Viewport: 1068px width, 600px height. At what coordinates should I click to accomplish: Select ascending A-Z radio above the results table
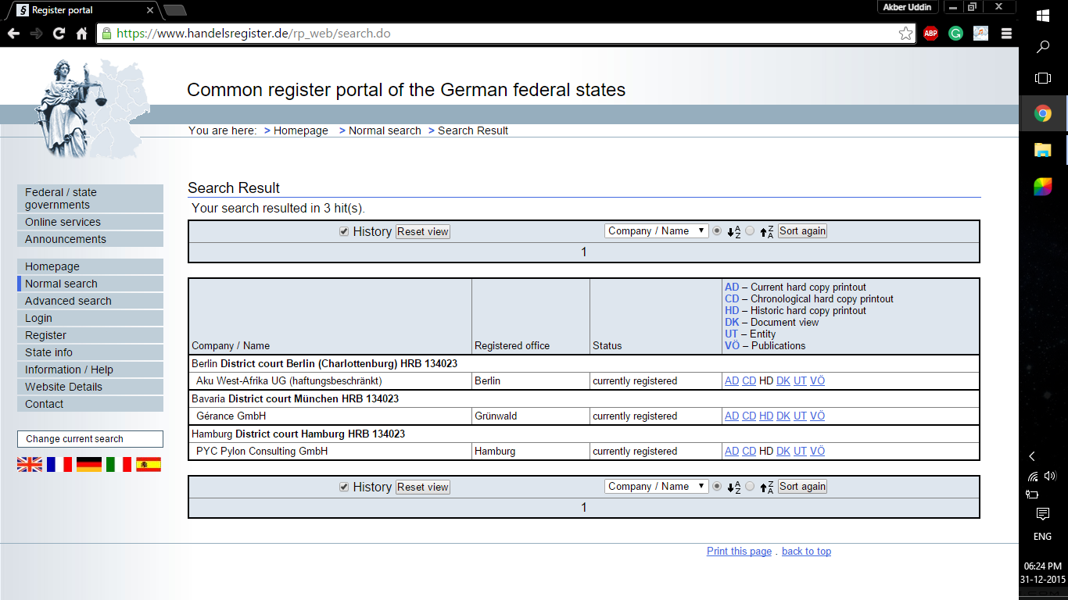pos(717,231)
